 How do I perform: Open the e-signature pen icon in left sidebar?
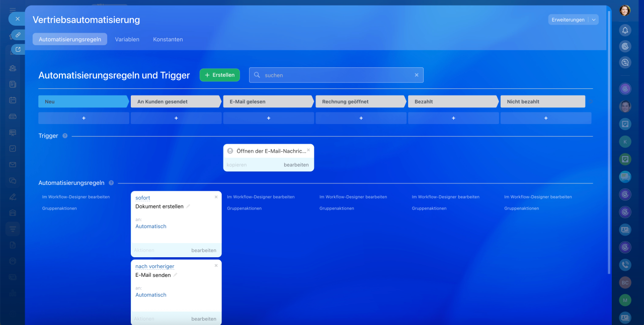click(13, 197)
